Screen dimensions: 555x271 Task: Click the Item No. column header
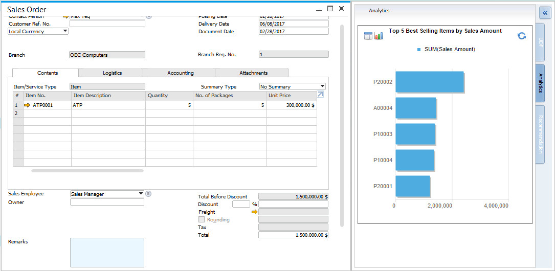(47, 96)
